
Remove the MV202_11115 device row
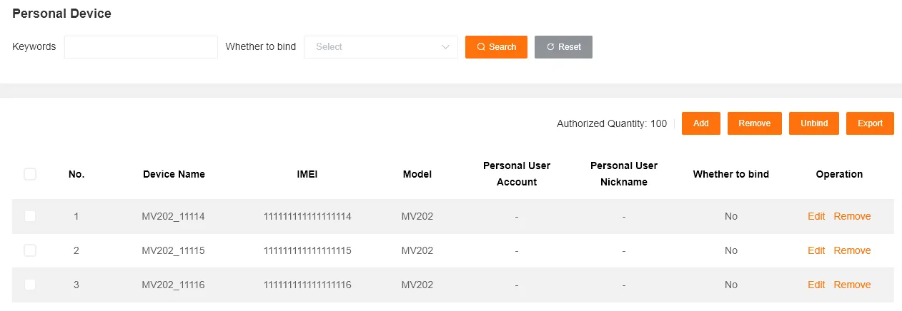pyautogui.click(x=852, y=250)
